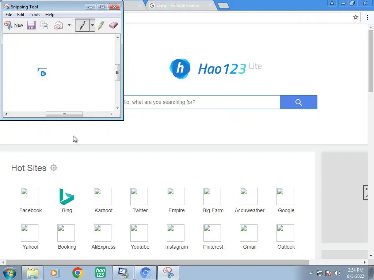
Task: Open the Google hot site
Action: pyautogui.click(x=286, y=201)
